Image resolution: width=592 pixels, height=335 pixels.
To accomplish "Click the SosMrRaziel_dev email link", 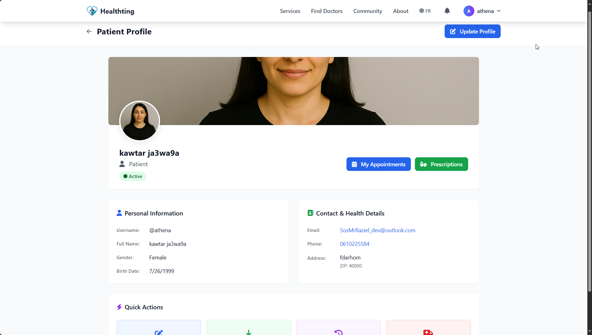I will tap(377, 230).
